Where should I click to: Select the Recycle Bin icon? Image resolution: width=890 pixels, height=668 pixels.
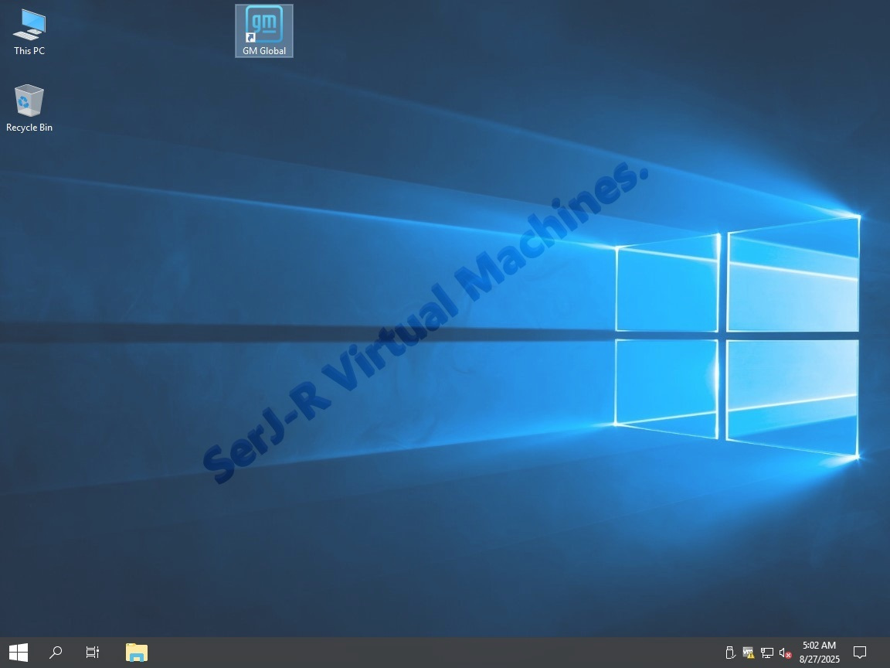pyautogui.click(x=29, y=101)
